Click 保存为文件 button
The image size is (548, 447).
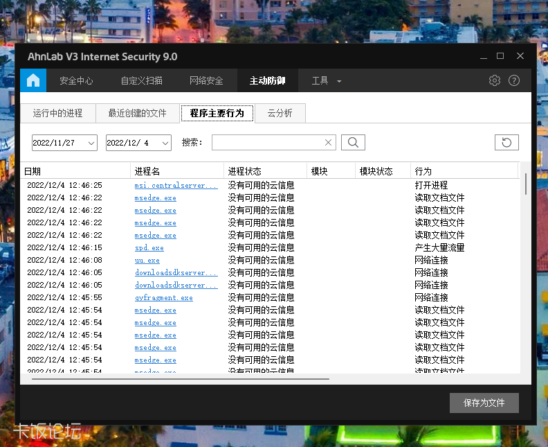click(484, 403)
